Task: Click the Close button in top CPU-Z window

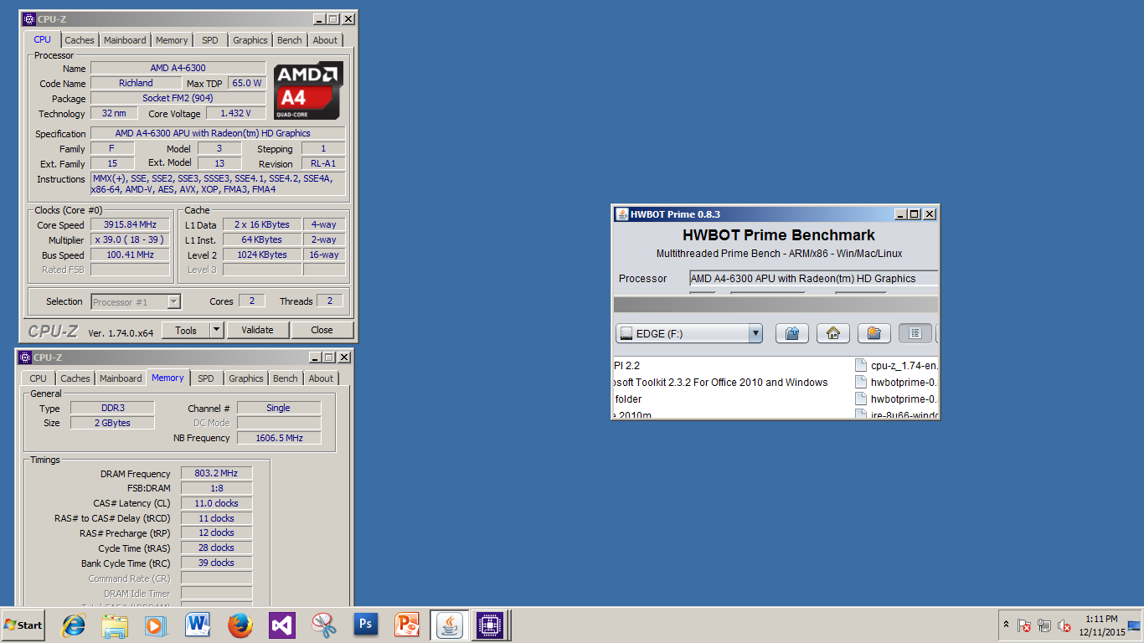Action: coord(322,330)
